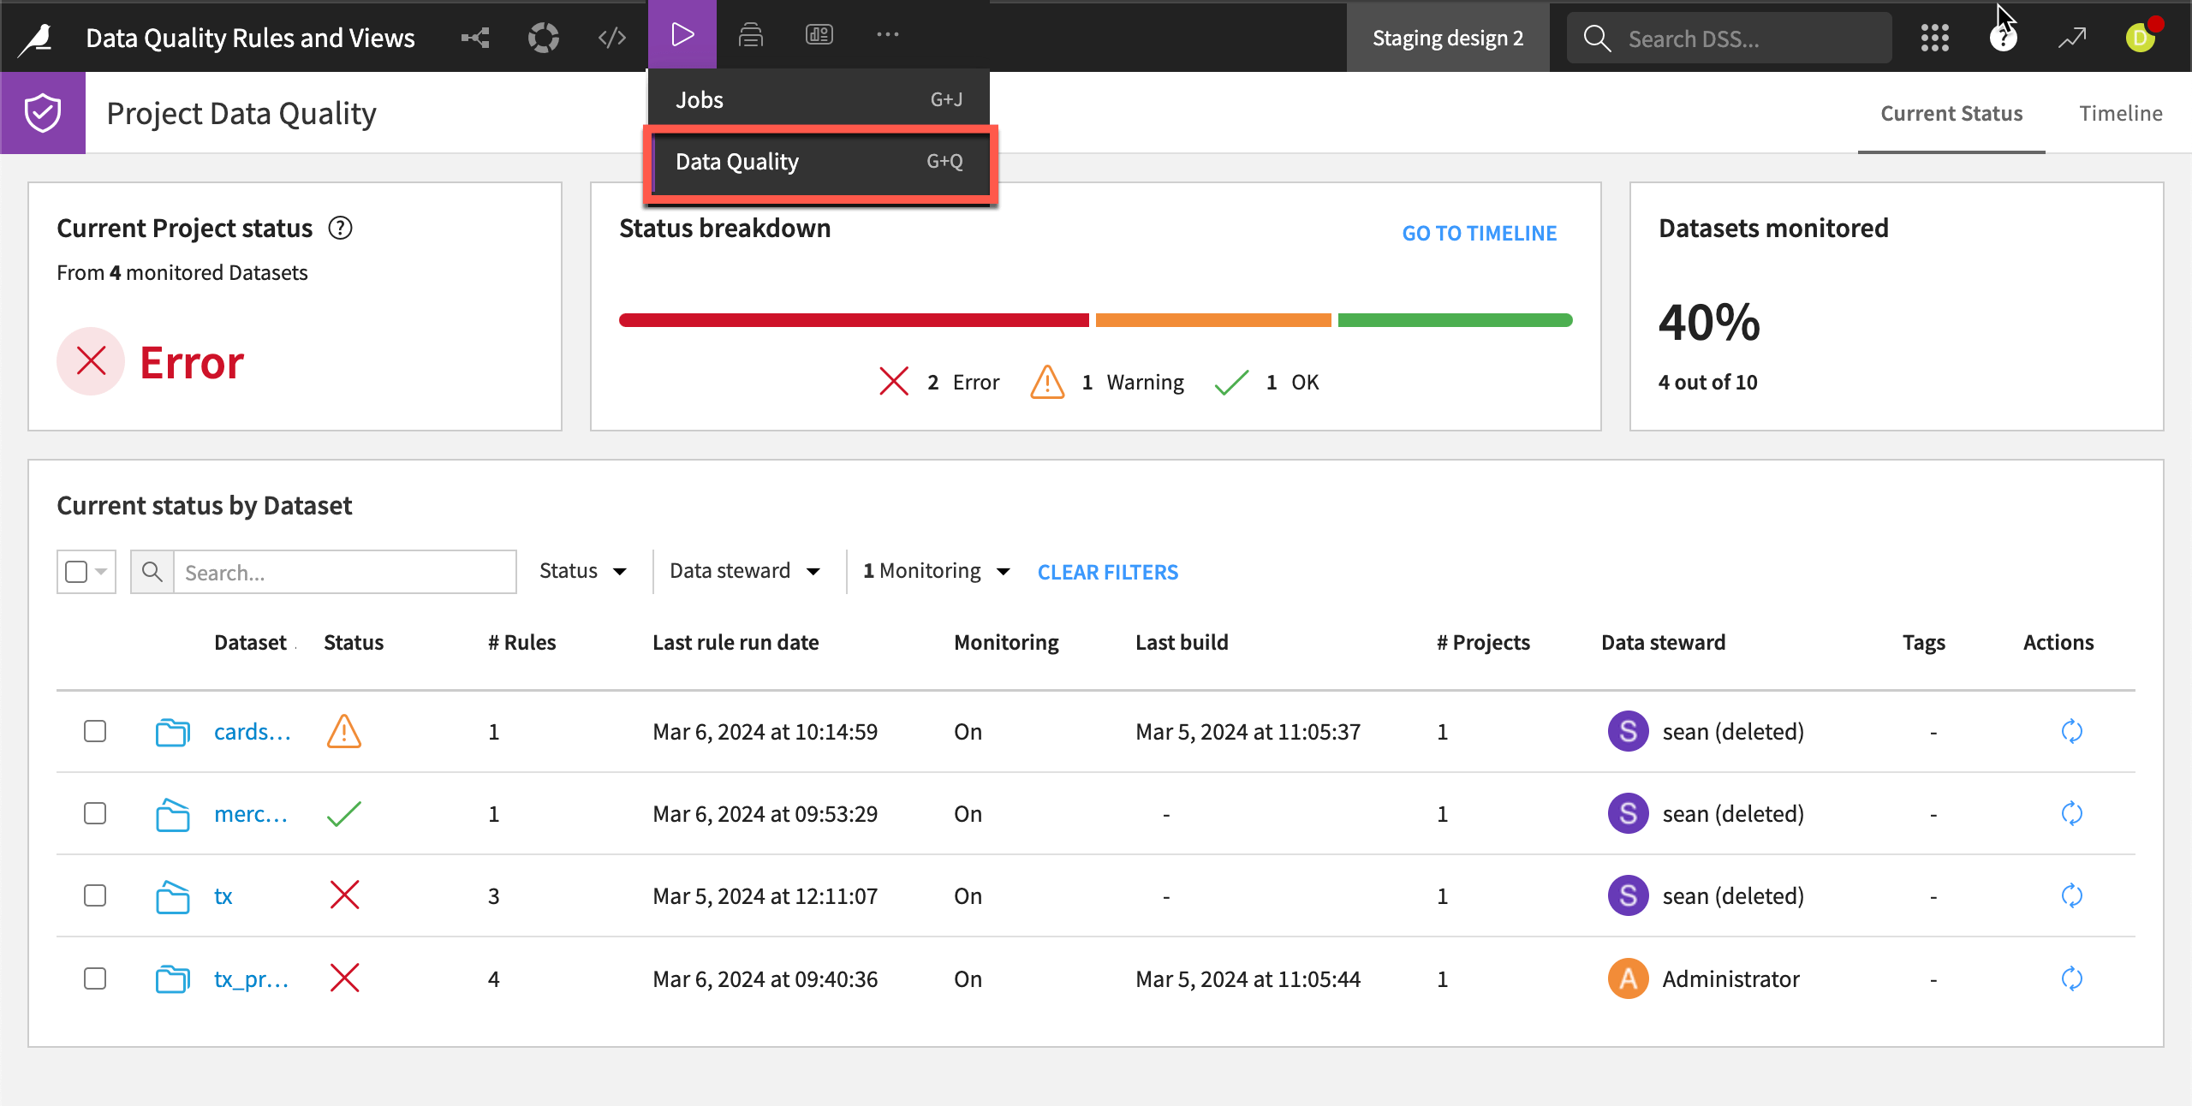Open the Flow icon in top navigation
This screenshot has width=2192, height=1106.
click(475, 38)
